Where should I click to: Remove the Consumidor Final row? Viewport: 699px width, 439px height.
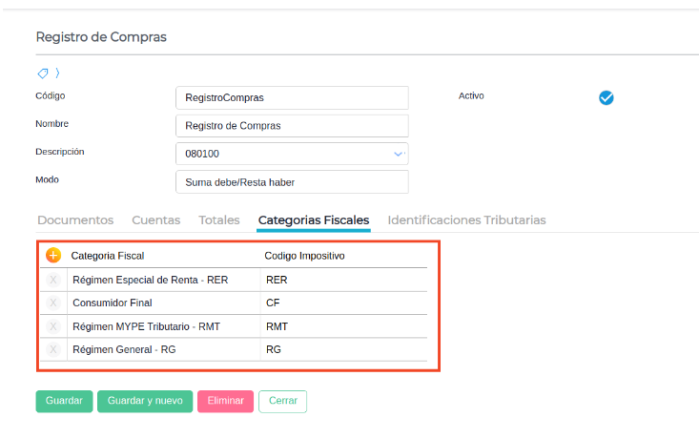(53, 303)
